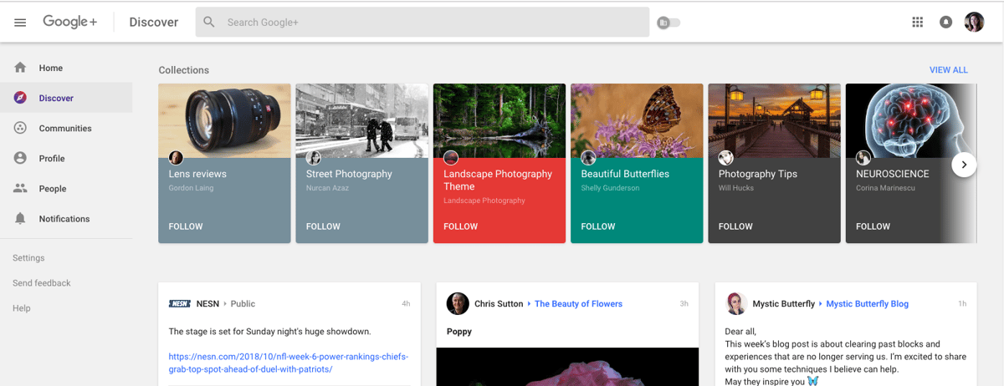
Task: Open the butterfly on flowers thumbnail
Action: point(637,120)
